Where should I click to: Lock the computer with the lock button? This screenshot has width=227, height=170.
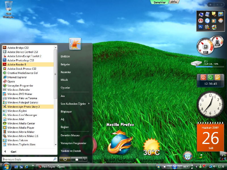click(77, 159)
